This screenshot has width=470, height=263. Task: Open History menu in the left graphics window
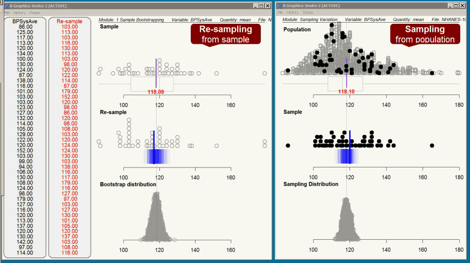[x=21, y=12]
